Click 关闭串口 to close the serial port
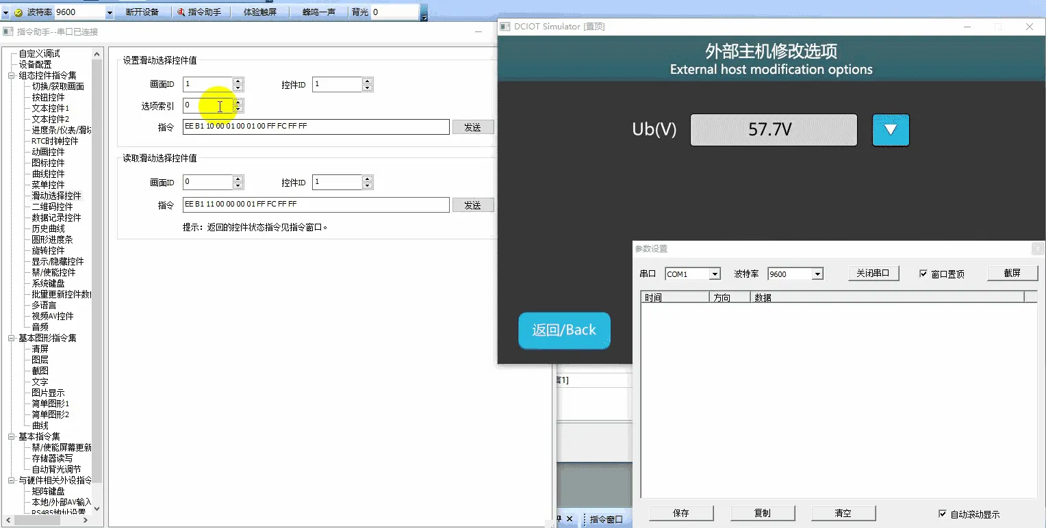Viewport: 1046px width, 528px height. pos(873,272)
